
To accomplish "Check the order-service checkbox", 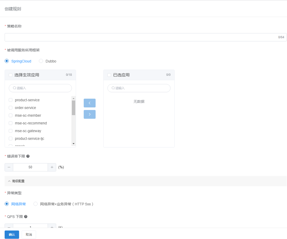I will pos(11,107).
